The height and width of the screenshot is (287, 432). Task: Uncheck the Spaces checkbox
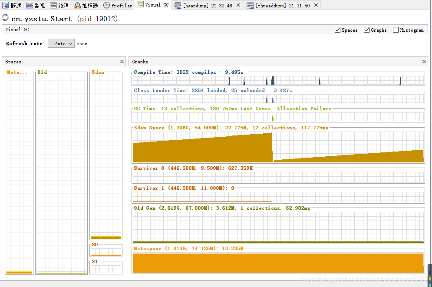click(x=337, y=30)
